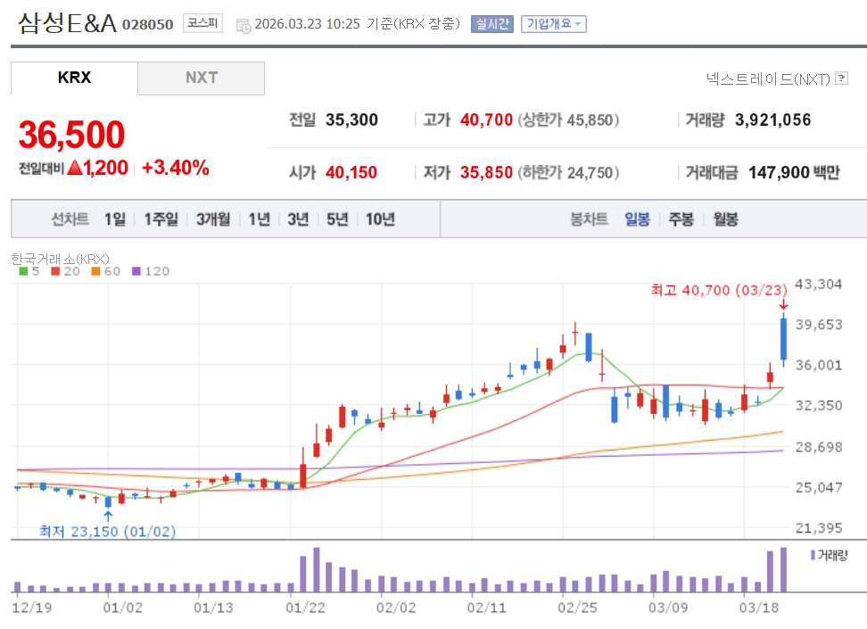
Task: Click the purple 거래량 legend icon
Action: point(813,555)
